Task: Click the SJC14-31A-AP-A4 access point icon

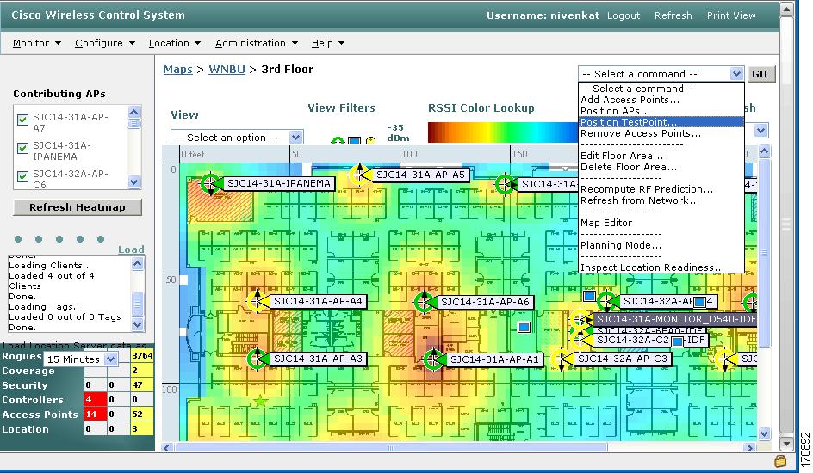Action: point(257,301)
